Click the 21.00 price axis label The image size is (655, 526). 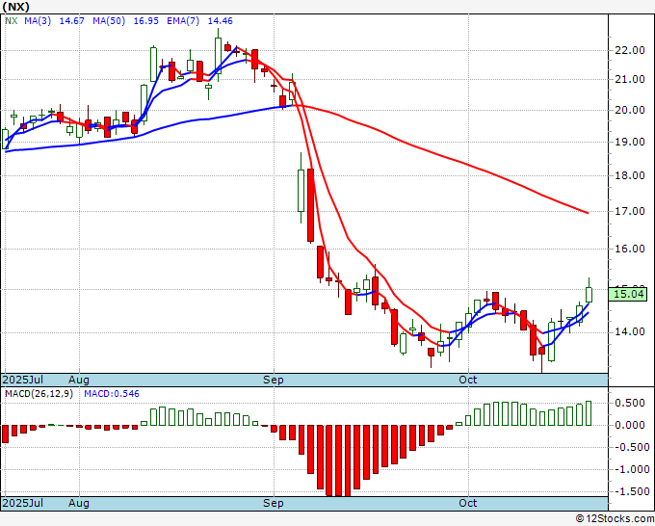630,79
